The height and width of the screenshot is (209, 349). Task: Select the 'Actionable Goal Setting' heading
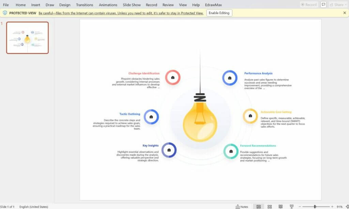tap(276, 112)
